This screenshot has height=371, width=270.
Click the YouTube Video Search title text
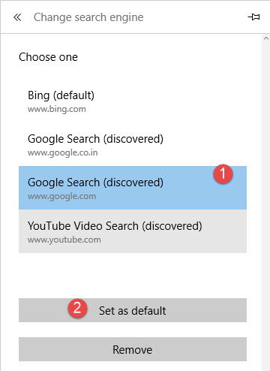[x=115, y=226]
